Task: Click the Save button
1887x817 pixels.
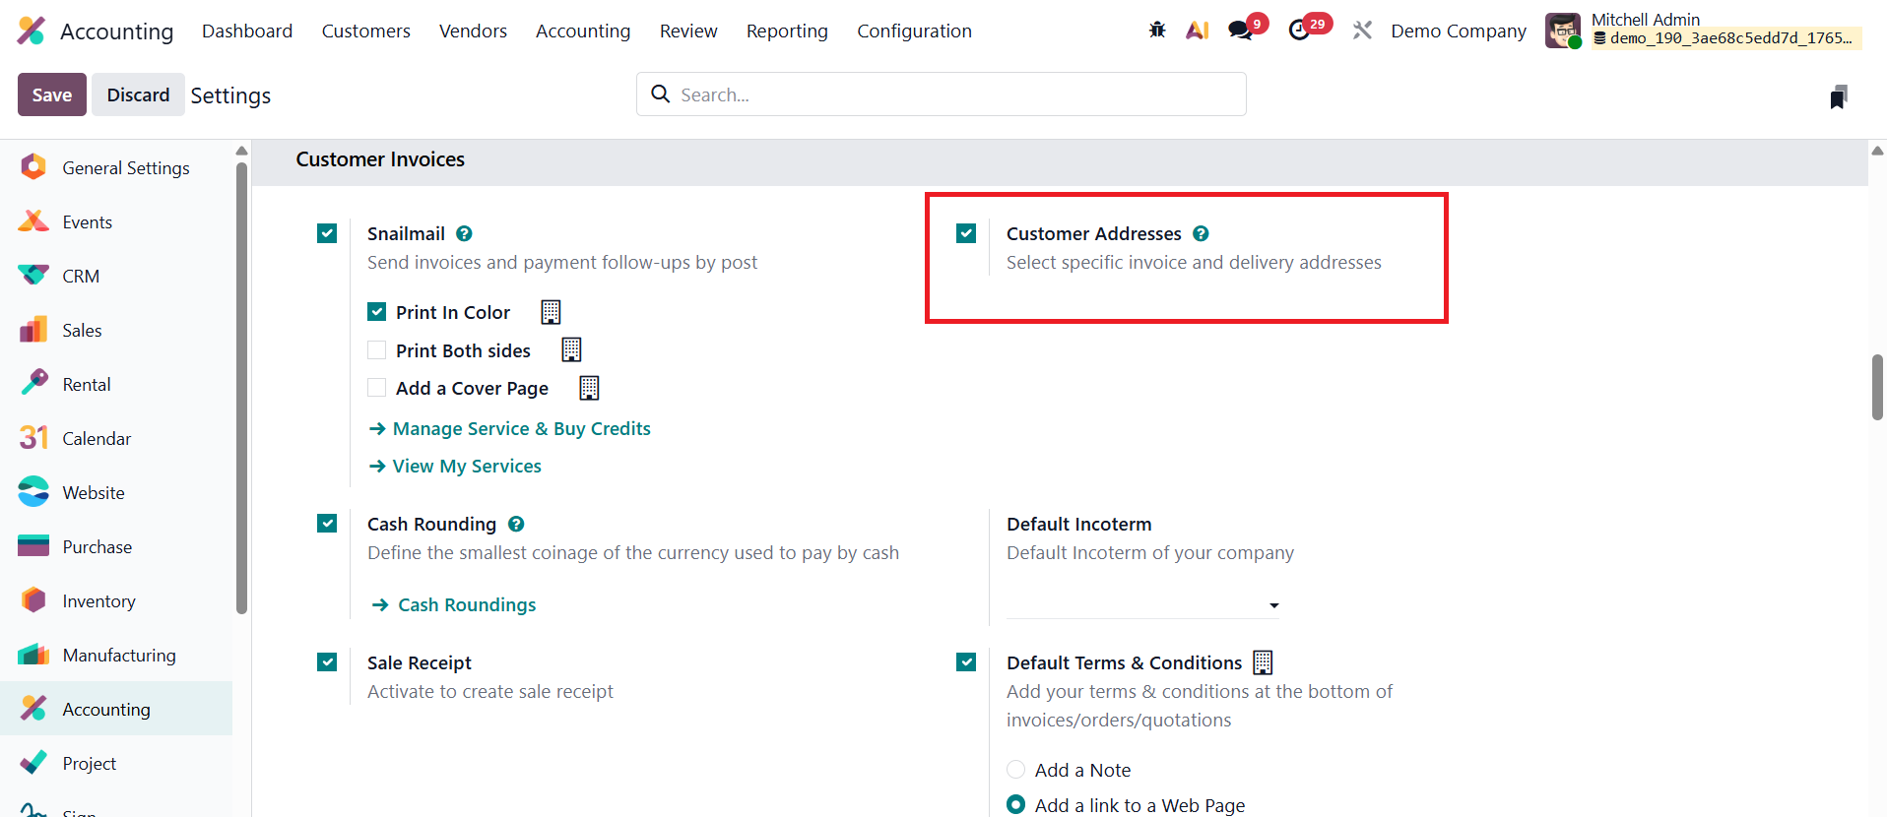Action: [x=52, y=94]
